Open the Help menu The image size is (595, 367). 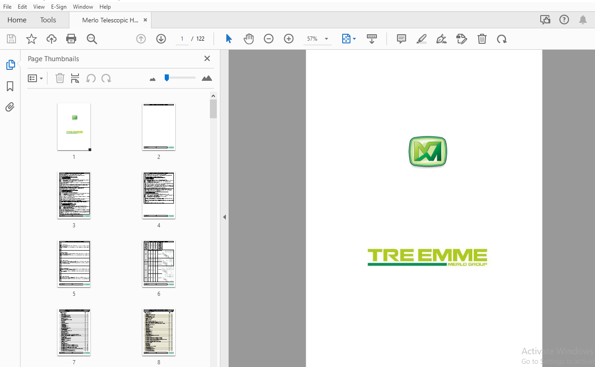coord(105,6)
